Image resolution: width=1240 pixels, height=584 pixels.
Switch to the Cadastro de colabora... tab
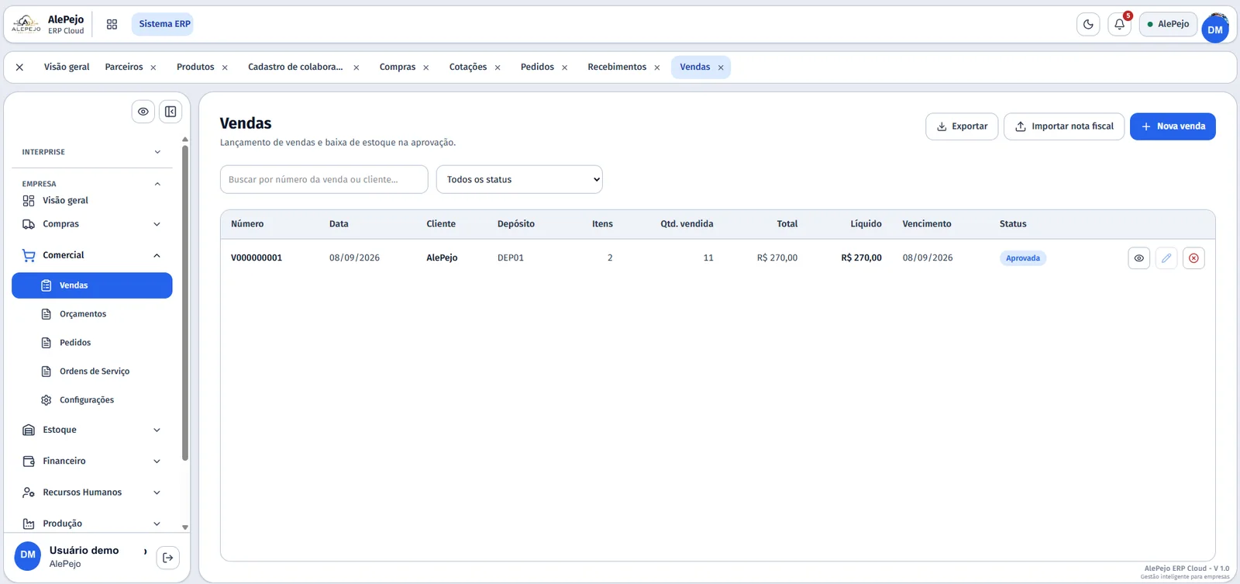295,67
